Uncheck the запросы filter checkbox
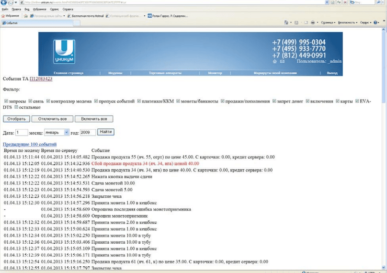 pyautogui.click(x=6, y=102)
